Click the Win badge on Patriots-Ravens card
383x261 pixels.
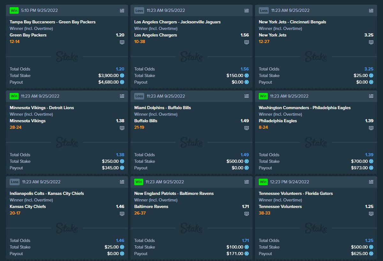tap(139, 182)
